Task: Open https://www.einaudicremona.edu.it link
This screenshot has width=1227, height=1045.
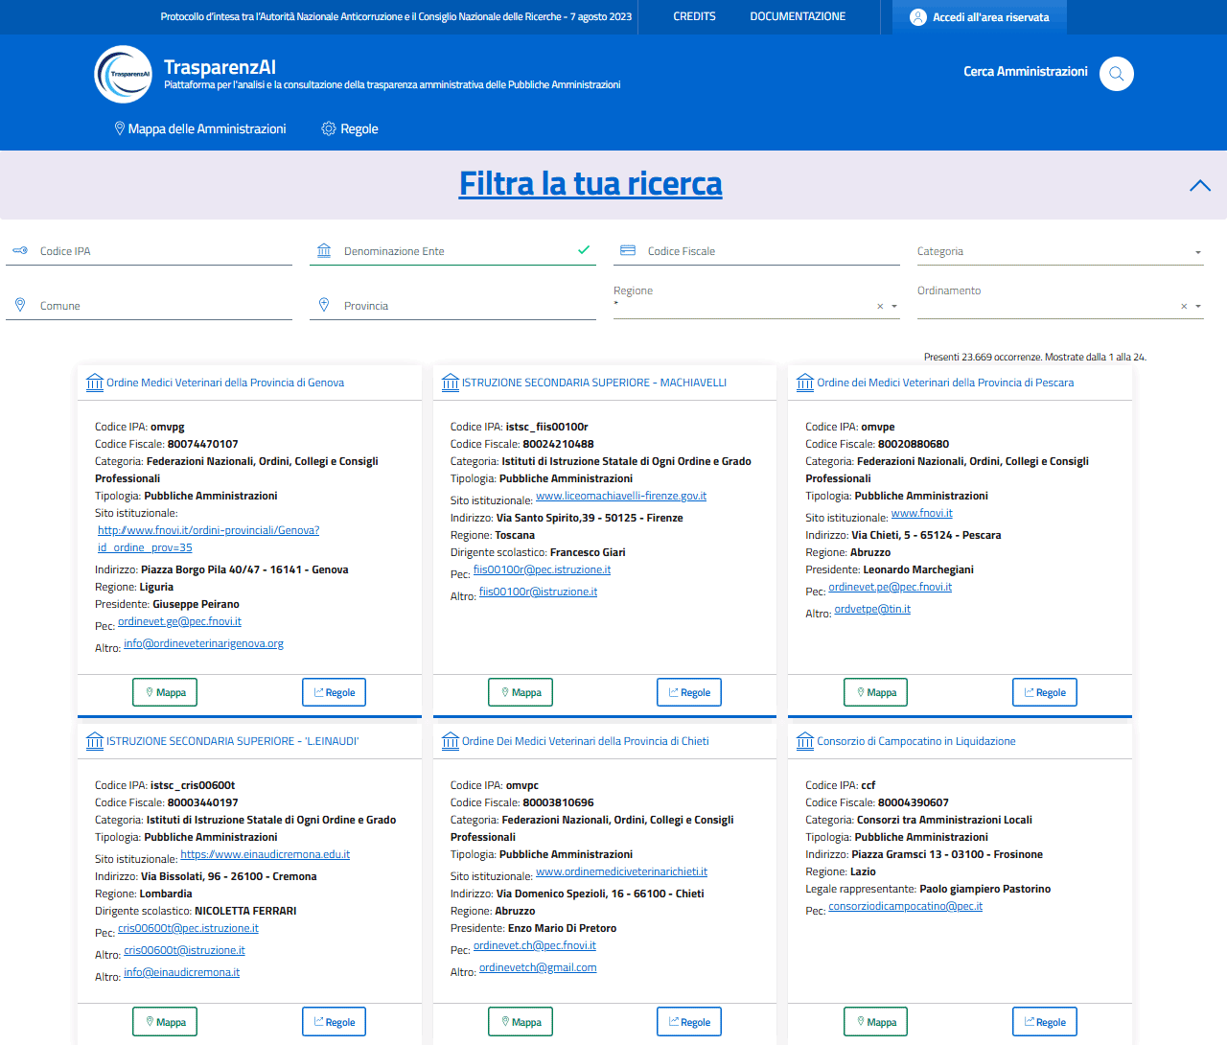Action: [266, 854]
